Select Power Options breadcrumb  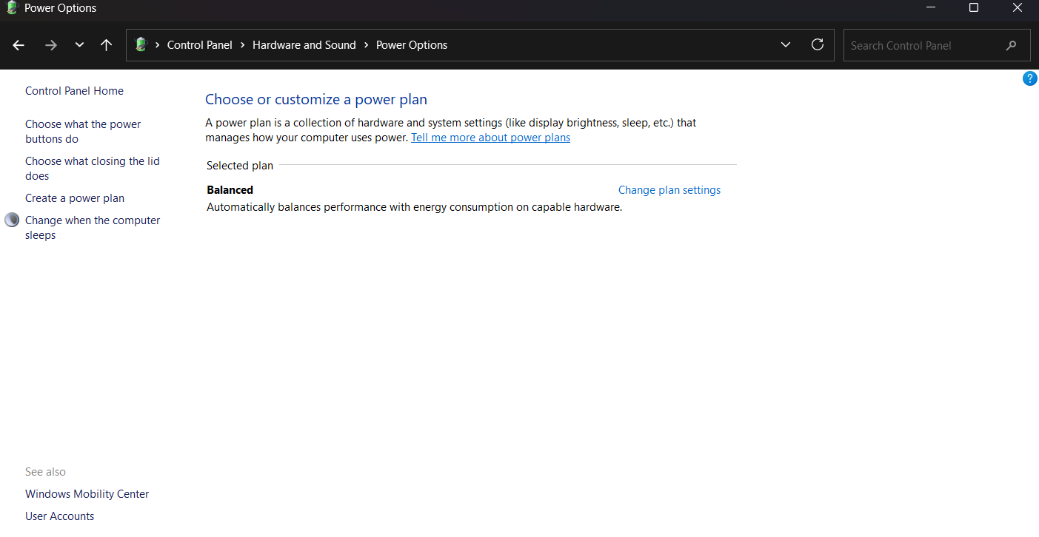point(412,45)
